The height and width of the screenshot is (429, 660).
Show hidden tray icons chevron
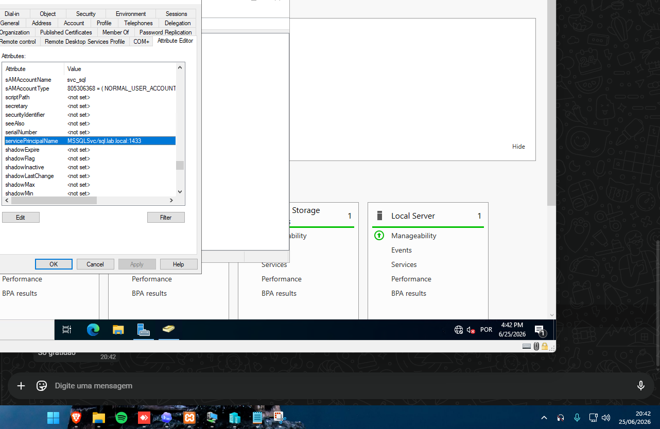coord(544,418)
